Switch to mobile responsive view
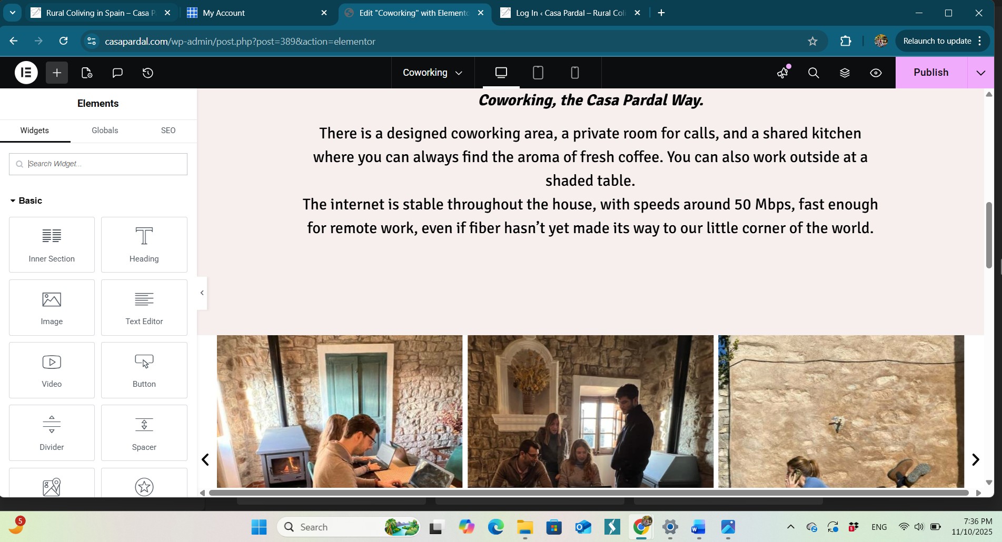This screenshot has width=1002, height=542. pyautogui.click(x=574, y=73)
